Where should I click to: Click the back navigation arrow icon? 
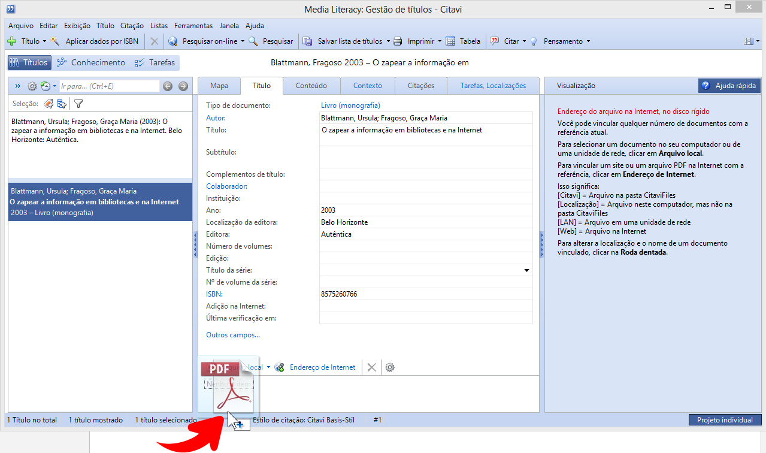168,86
